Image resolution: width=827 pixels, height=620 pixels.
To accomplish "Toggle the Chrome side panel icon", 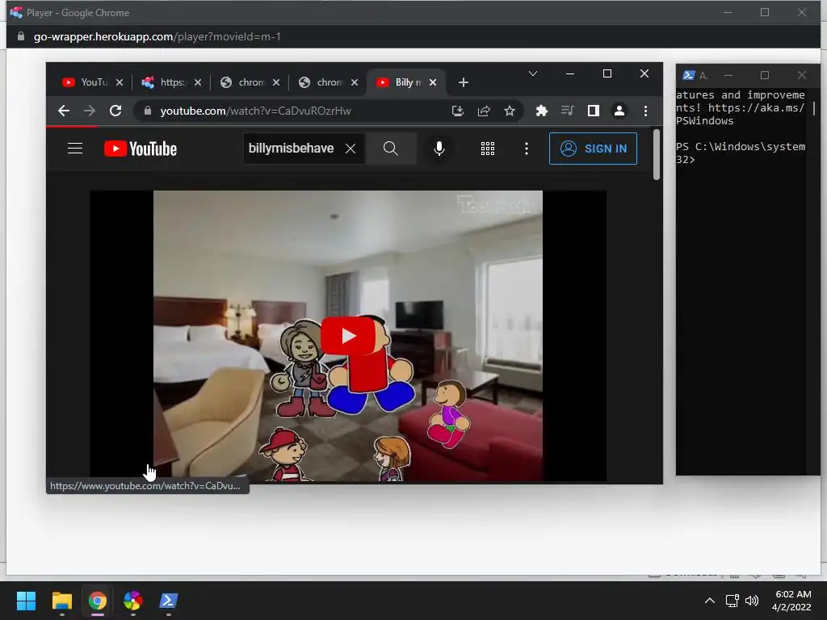I will (x=594, y=111).
